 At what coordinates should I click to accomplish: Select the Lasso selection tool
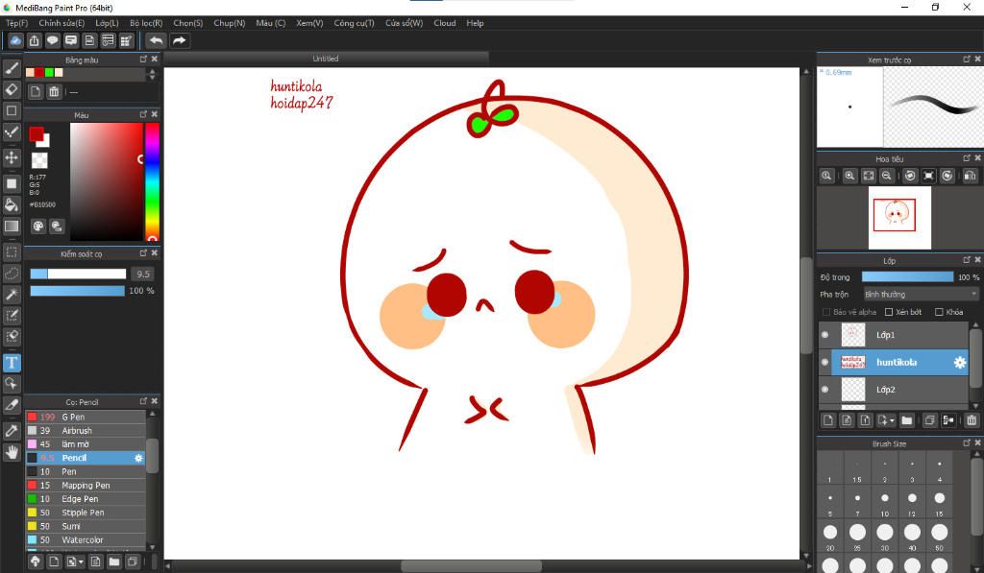[12, 274]
